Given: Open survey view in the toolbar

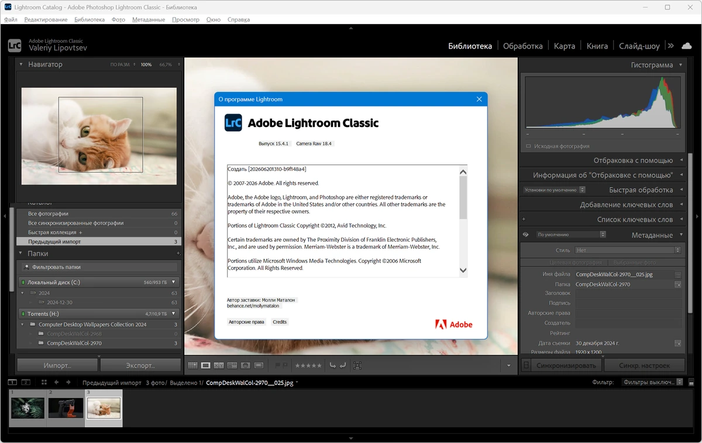Looking at the screenshot, I should click(232, 365).
